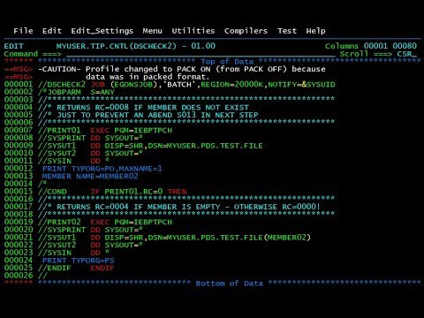Viewport: 424px width, 318px height.
Task: Open the Edit_Settings menu
Action: (102, 31)
